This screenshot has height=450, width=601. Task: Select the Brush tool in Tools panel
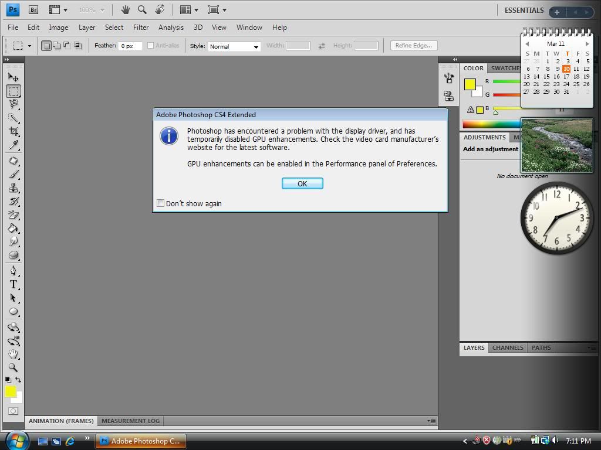[13, 175]
